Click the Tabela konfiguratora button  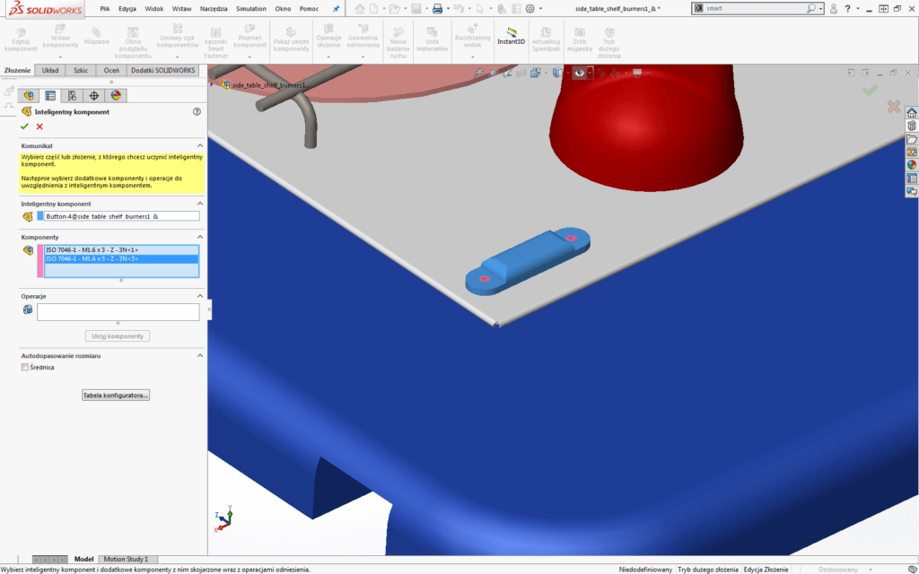click(x=116, y=395)
